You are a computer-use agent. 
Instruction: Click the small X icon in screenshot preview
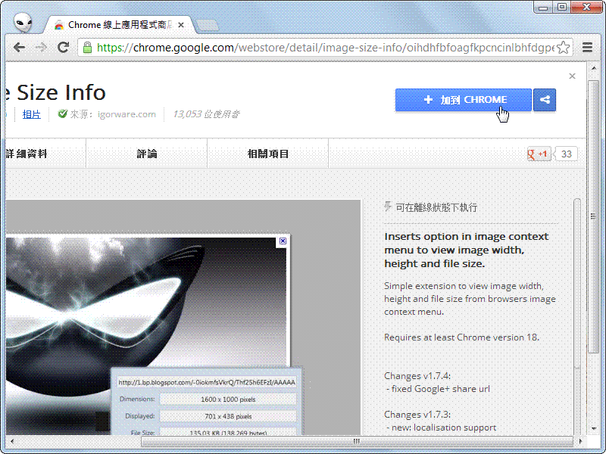pos(283,241)
